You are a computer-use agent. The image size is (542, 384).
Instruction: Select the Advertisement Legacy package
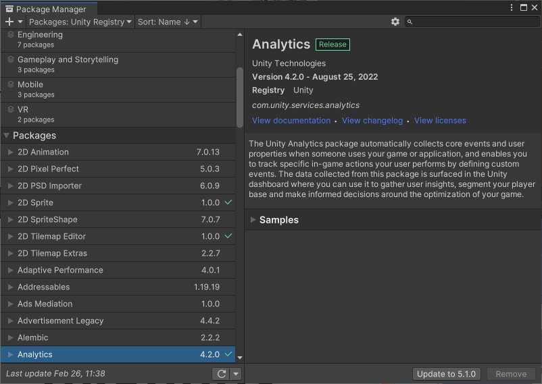(x=118, y=321)
